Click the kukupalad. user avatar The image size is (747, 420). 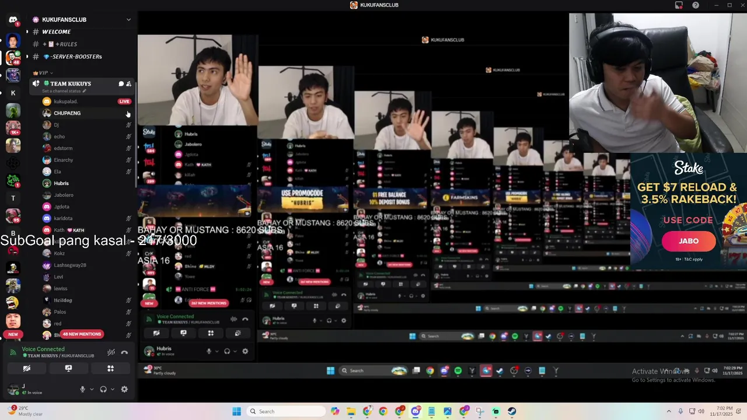click(47, 101)
